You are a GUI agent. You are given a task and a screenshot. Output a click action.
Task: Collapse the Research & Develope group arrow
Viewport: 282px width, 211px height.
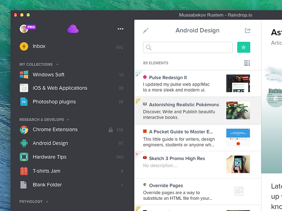(68, 120)
